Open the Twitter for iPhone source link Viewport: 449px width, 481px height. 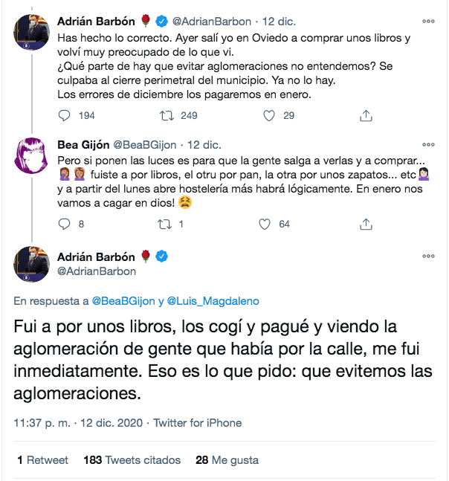tap(197, 422)
